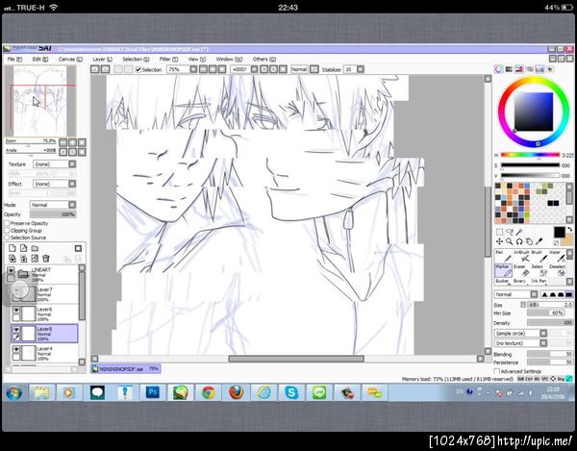Enable Preserve Opacity checkbox

[7, 223]
